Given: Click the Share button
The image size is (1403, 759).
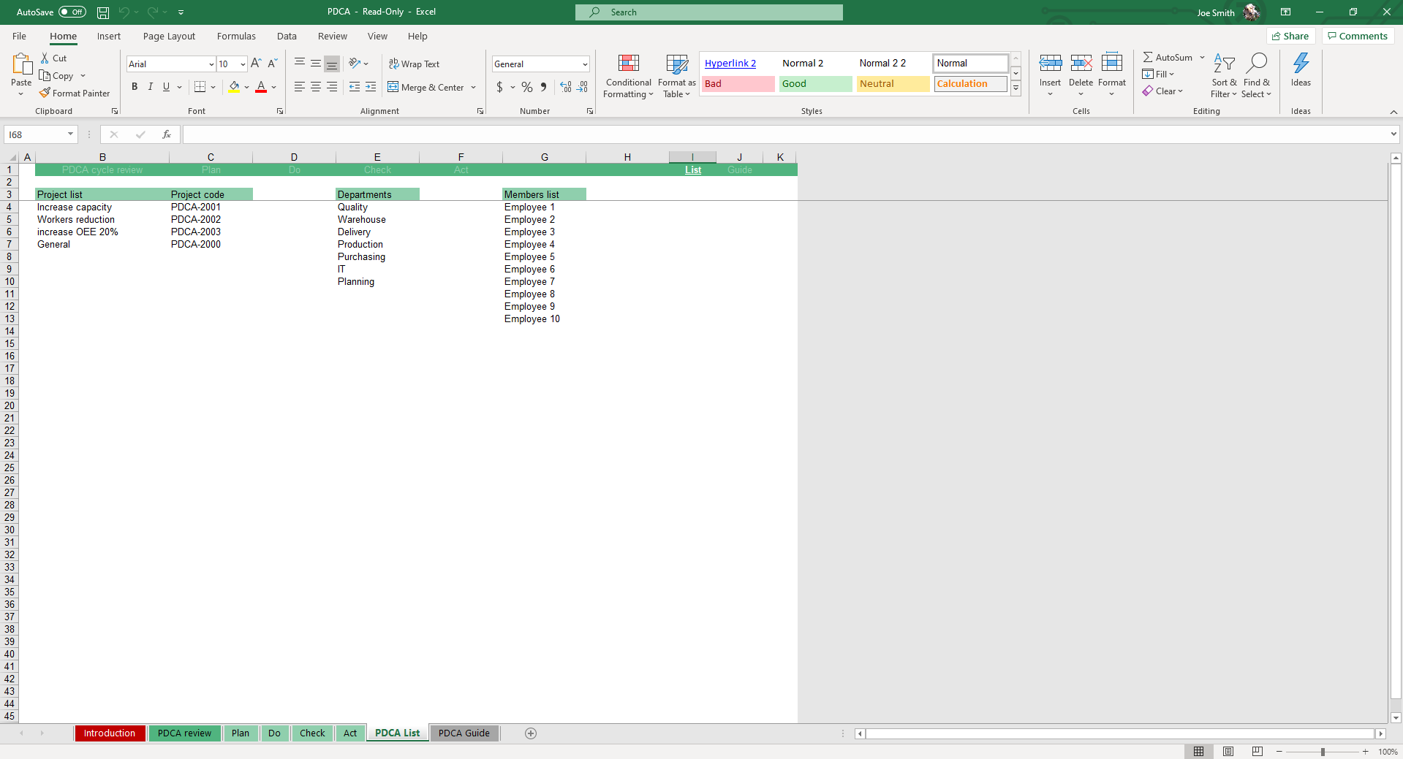Looking at the screenshot, I should click(1291, 37).
